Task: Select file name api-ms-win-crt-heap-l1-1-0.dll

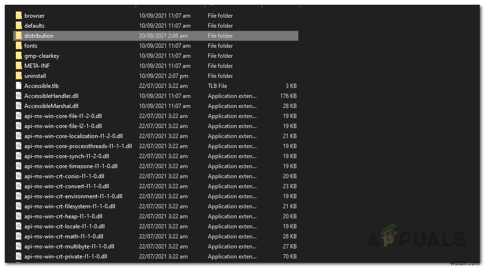Action: [63, 216]
